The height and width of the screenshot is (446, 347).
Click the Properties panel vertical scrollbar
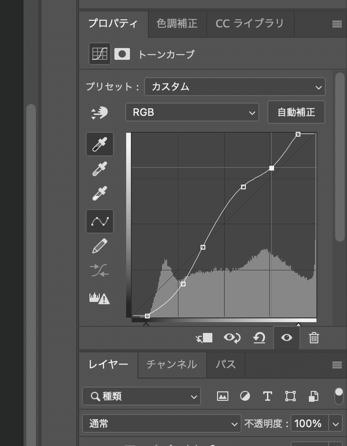(x=340, y=157)
